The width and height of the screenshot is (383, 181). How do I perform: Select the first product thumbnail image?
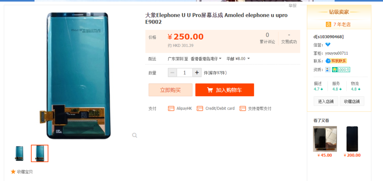pyautogui.click(x=20, y=153)
